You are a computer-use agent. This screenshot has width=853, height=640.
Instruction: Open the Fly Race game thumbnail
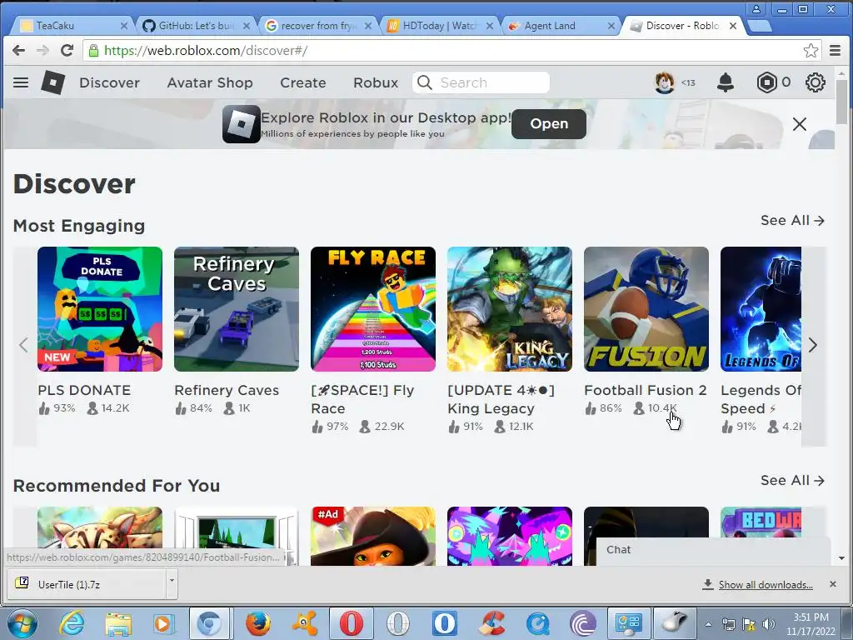pos(373,309)
